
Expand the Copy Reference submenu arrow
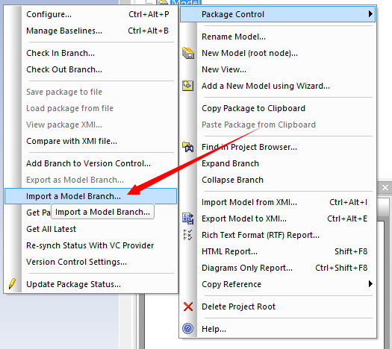click(x=370, y=284)
